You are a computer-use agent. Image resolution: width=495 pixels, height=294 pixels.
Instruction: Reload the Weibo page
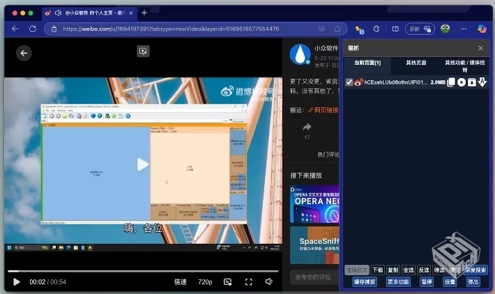pos(33,29)
